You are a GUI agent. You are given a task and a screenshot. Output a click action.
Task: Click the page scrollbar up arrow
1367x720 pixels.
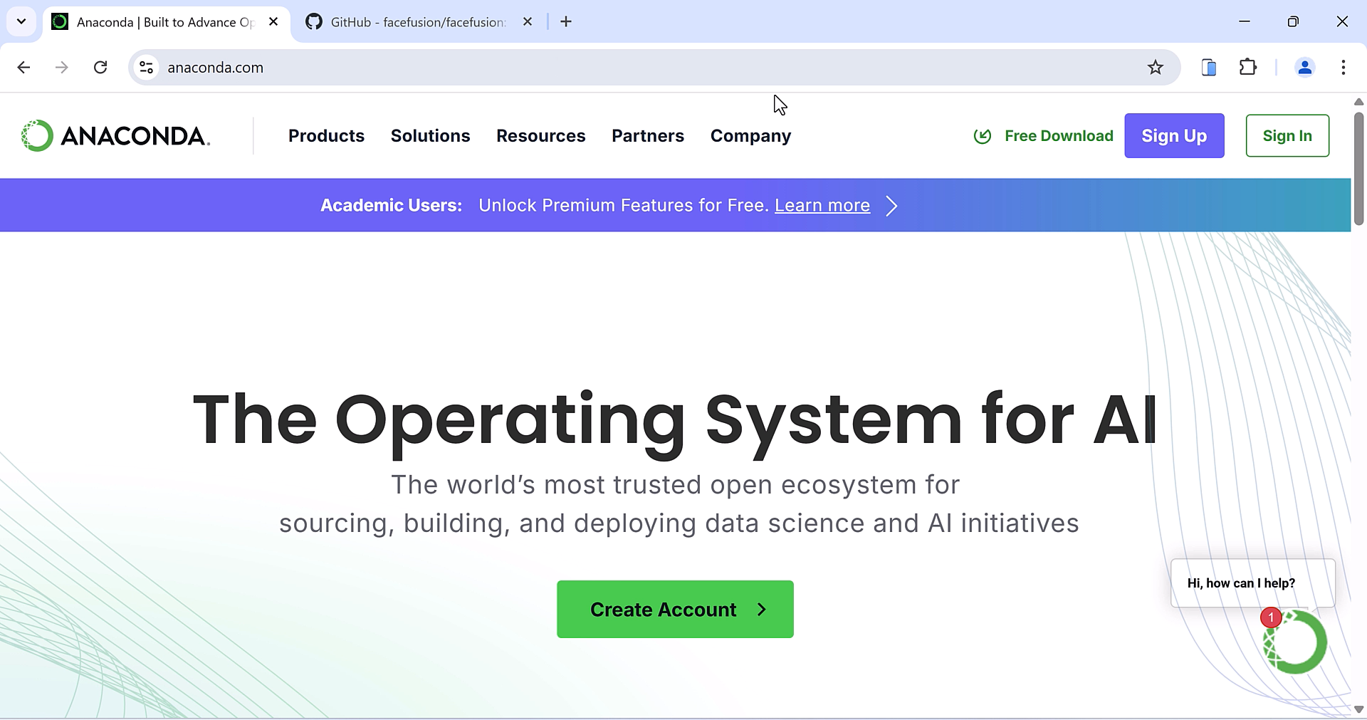1358,102
